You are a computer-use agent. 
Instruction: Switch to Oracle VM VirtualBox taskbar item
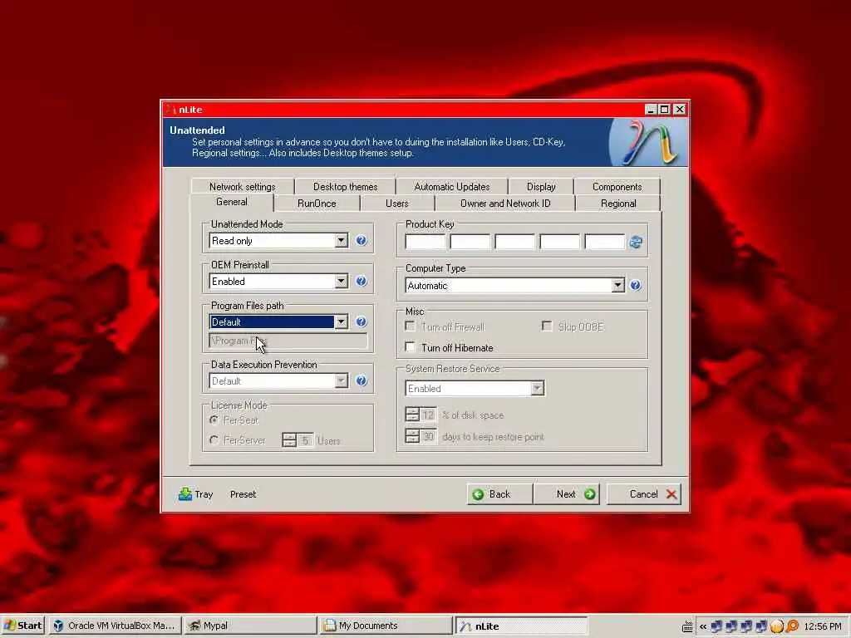(x=115, y=626)
